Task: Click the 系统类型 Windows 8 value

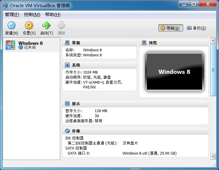Action: coord(92,55)
